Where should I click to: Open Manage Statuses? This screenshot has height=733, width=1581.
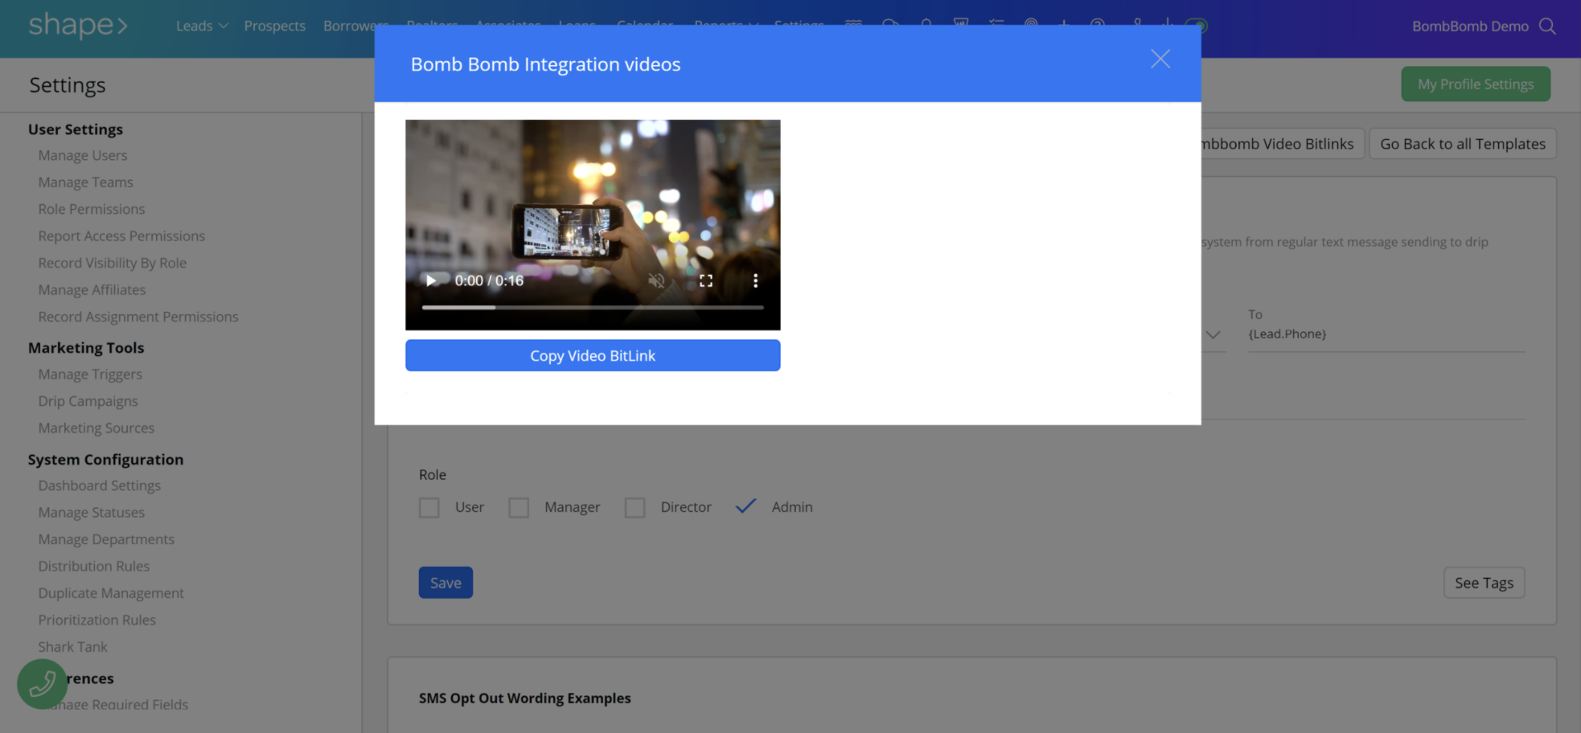[92, 513]
